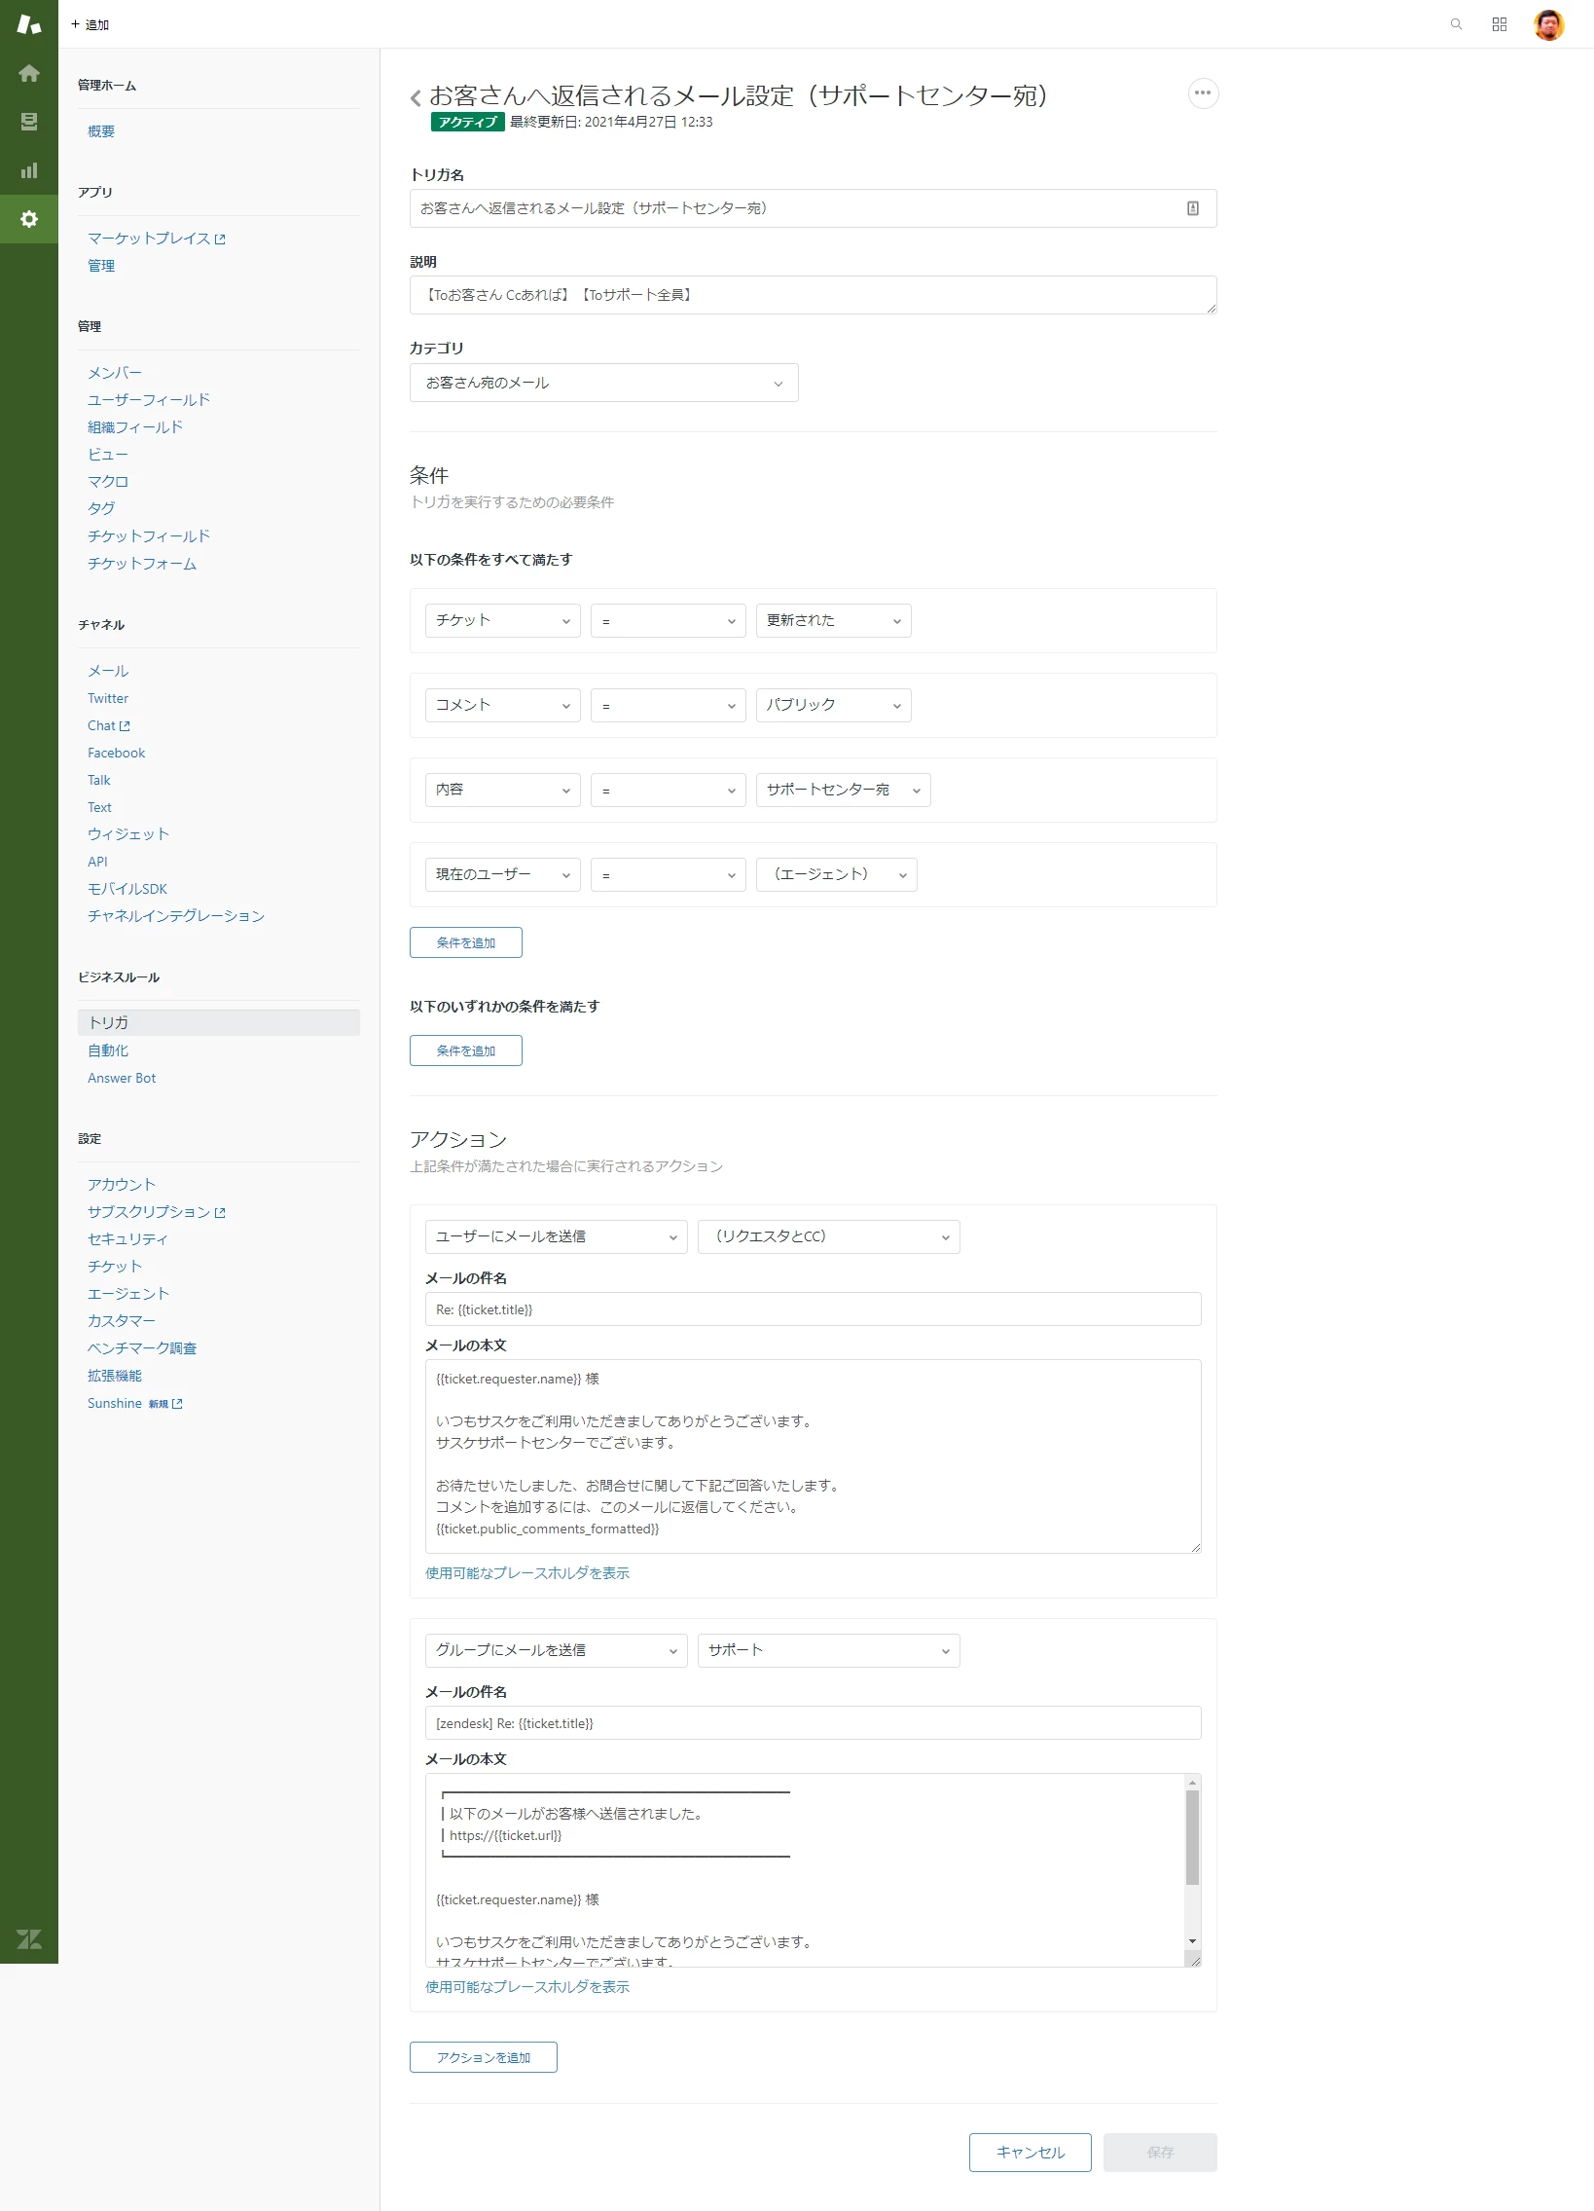Click the Zendesk Z icon at sidebar bottom
The width and height of the screenshot is (1594, 2211).
[x=29, y=1939]
